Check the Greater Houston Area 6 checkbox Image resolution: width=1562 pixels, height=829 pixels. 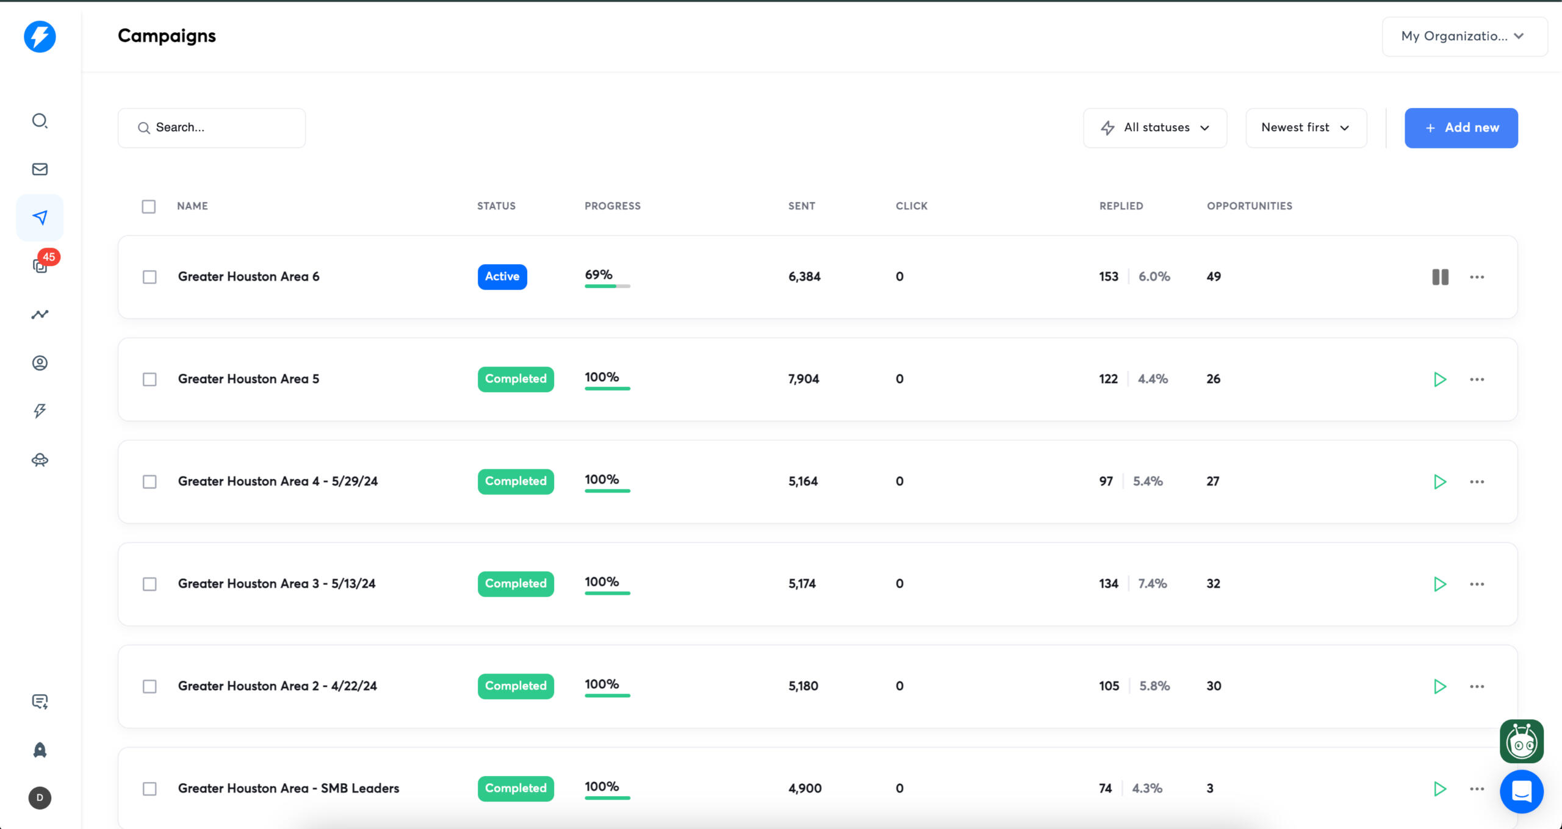[149, 277]
